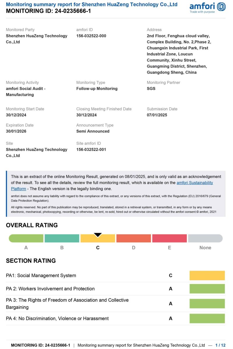This screenshot has width=233, height=349.
Task: Click the amfori ID value 156-032522-000
Action: point(91,36)
